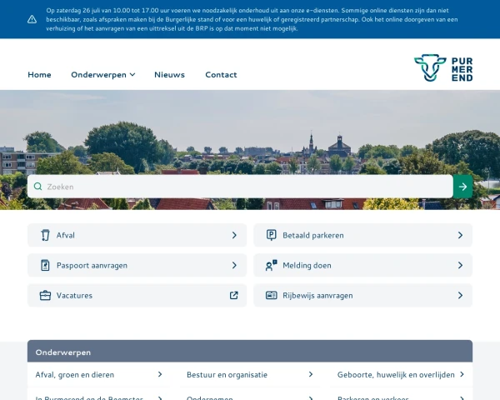Click chevron next to Bestuur en organisatie
This screenshot has height=400, width=500.
point(311,374)
